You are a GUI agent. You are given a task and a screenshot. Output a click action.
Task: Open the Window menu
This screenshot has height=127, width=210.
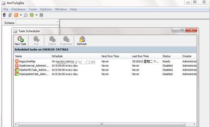tap(61, 9)
